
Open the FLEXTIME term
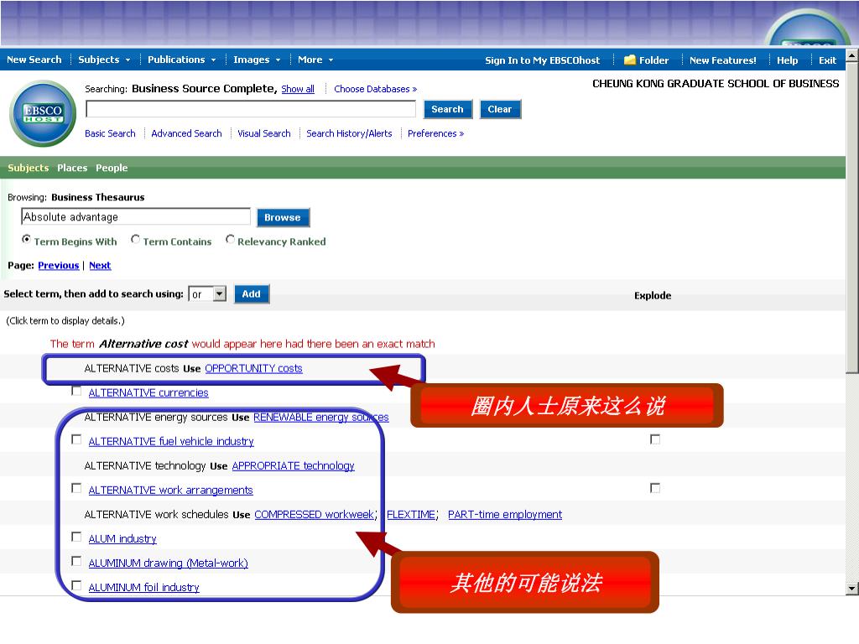(x=411, y=514)
